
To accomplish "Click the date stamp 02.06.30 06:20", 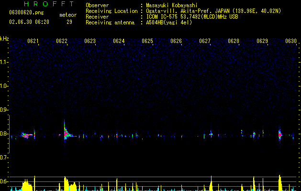I will coord(29,22).
